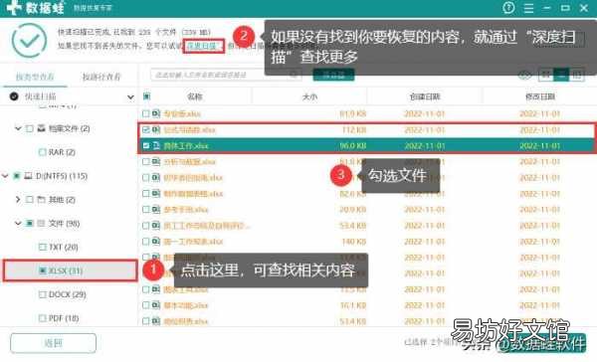Tick the 其他 (2) checkbox

(29, 200)
